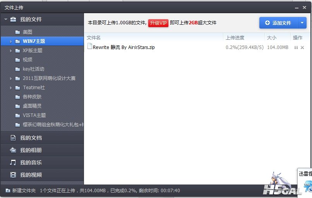Viewport: 312px width, 198px height.
Task: Sort by 文件名 column header
Action: click(x=94, y=37)
